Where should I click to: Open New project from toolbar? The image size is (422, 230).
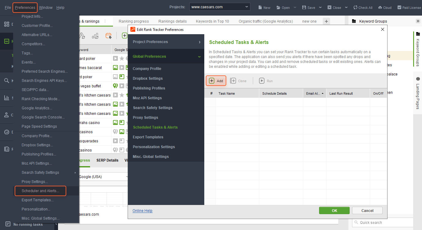264,8
